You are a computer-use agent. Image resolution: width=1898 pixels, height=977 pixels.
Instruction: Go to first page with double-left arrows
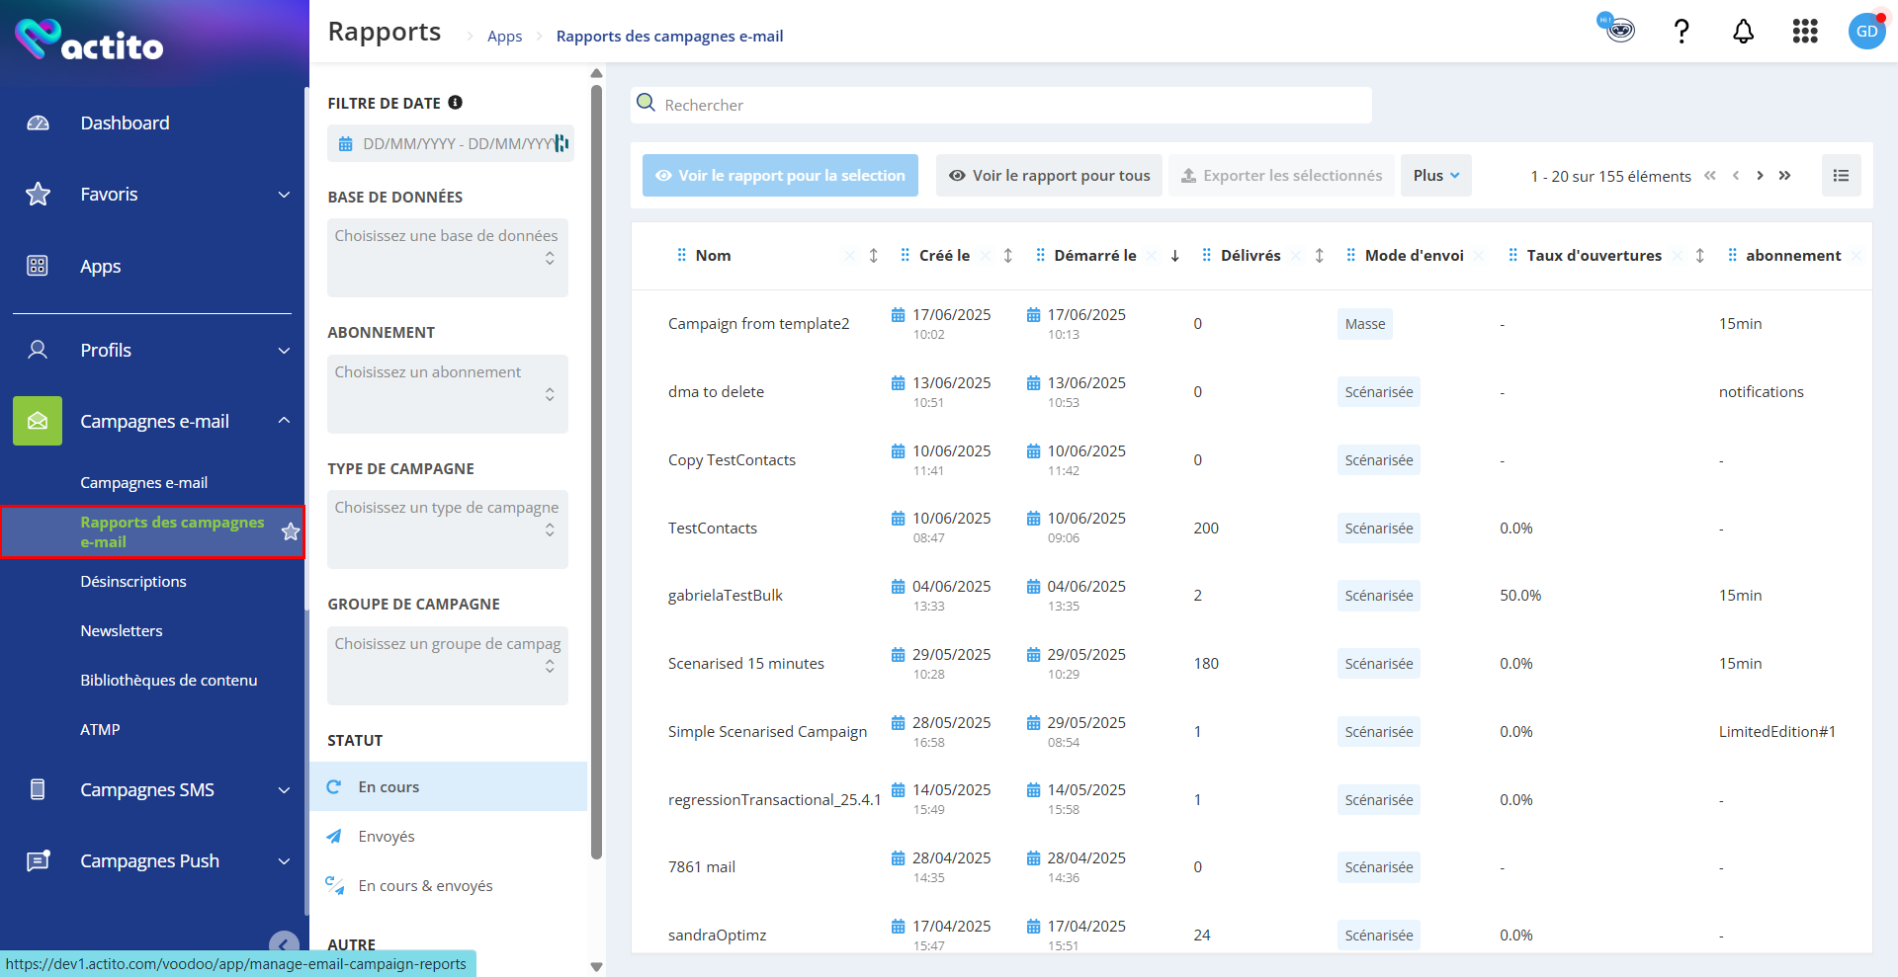pos(1710,176)
